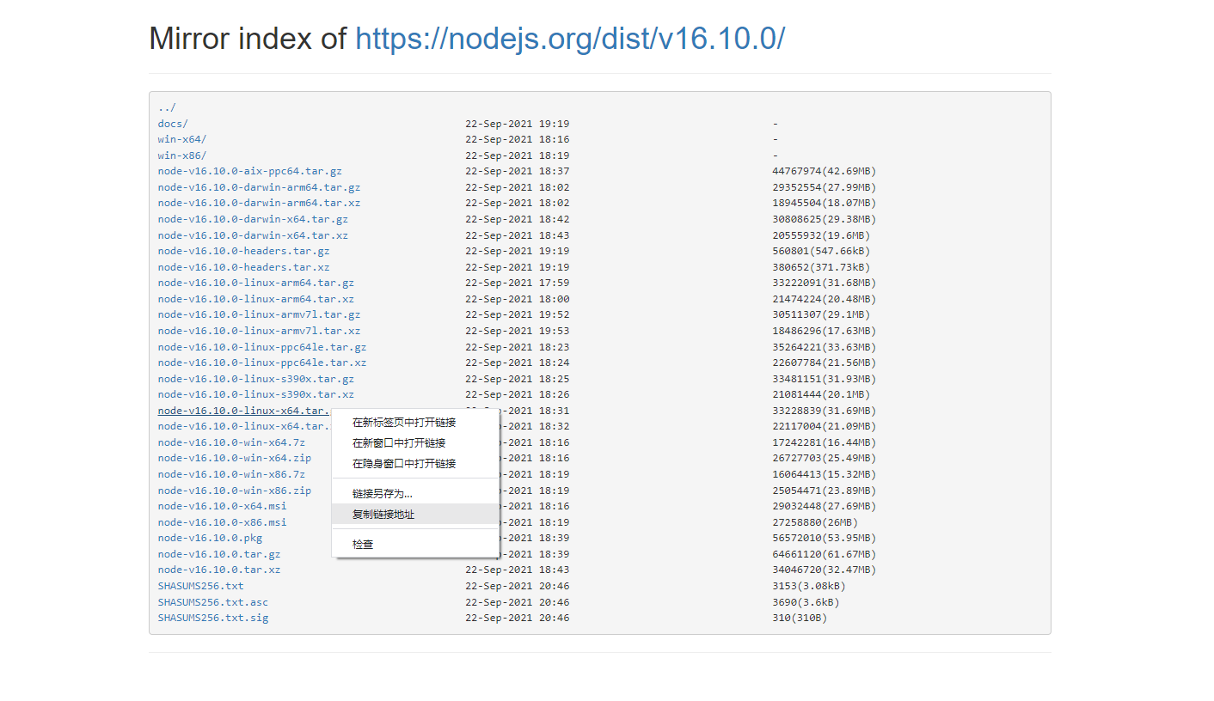Choose 检查 (Inspect) in context menu
This screenshot has height=701, width=1214.
tap(414, 545)
